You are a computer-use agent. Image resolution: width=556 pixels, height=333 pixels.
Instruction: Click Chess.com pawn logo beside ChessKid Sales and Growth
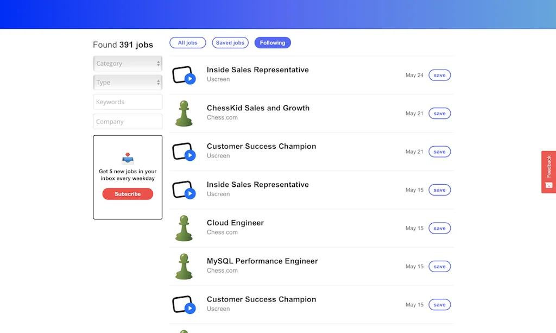tap(184, 114)
